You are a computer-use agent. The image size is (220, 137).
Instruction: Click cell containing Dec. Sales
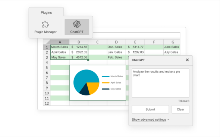[x=116, y=47]
